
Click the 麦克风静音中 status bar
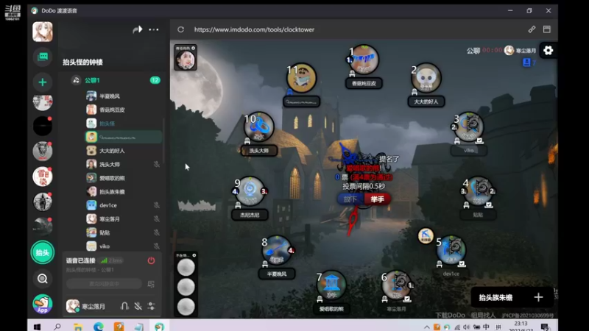point(104,284)
